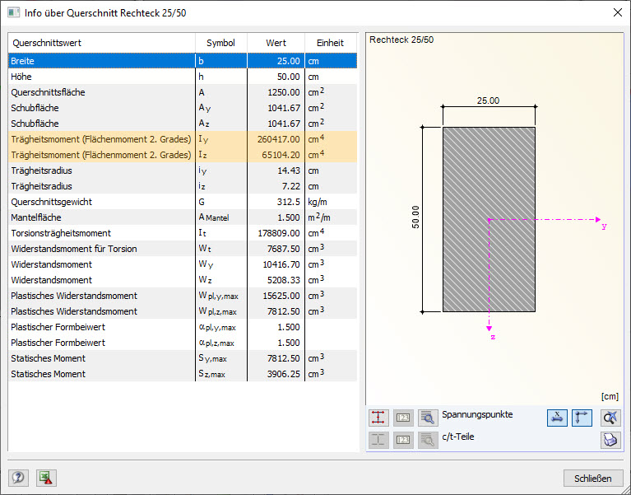The height and width of the screenshot is (495, 631).
Task: Select the Höhe row
Action: pyautogui.click(x=183, y=77)
